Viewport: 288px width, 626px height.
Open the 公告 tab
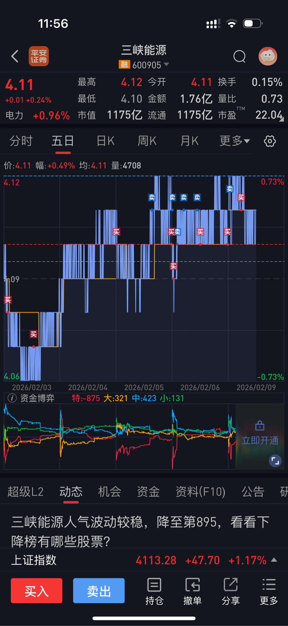pyautogui.click(x=253, y=491)
